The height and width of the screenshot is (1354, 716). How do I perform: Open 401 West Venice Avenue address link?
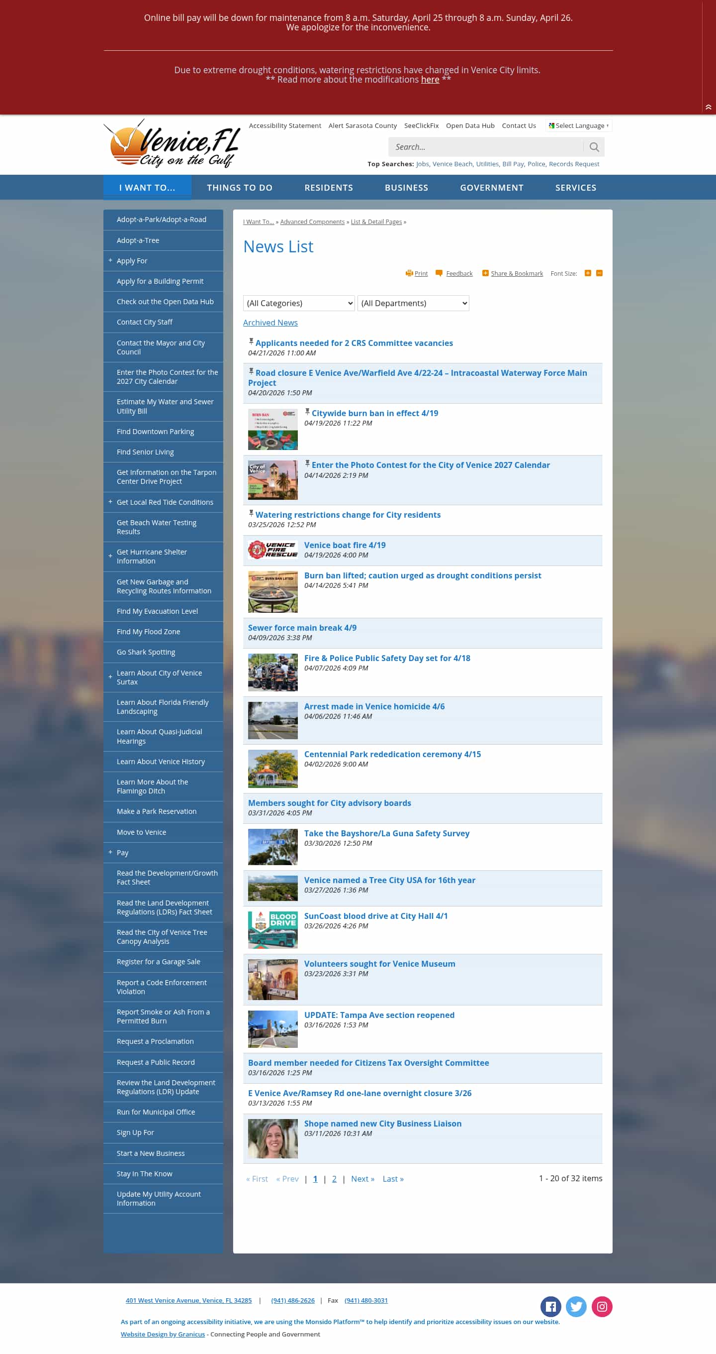coord(188,1300)
